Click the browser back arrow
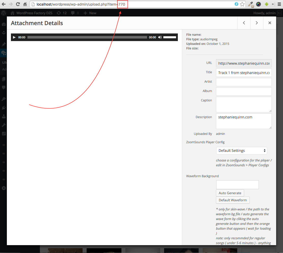Screen dimensions: 283x253 click(4, 4)
